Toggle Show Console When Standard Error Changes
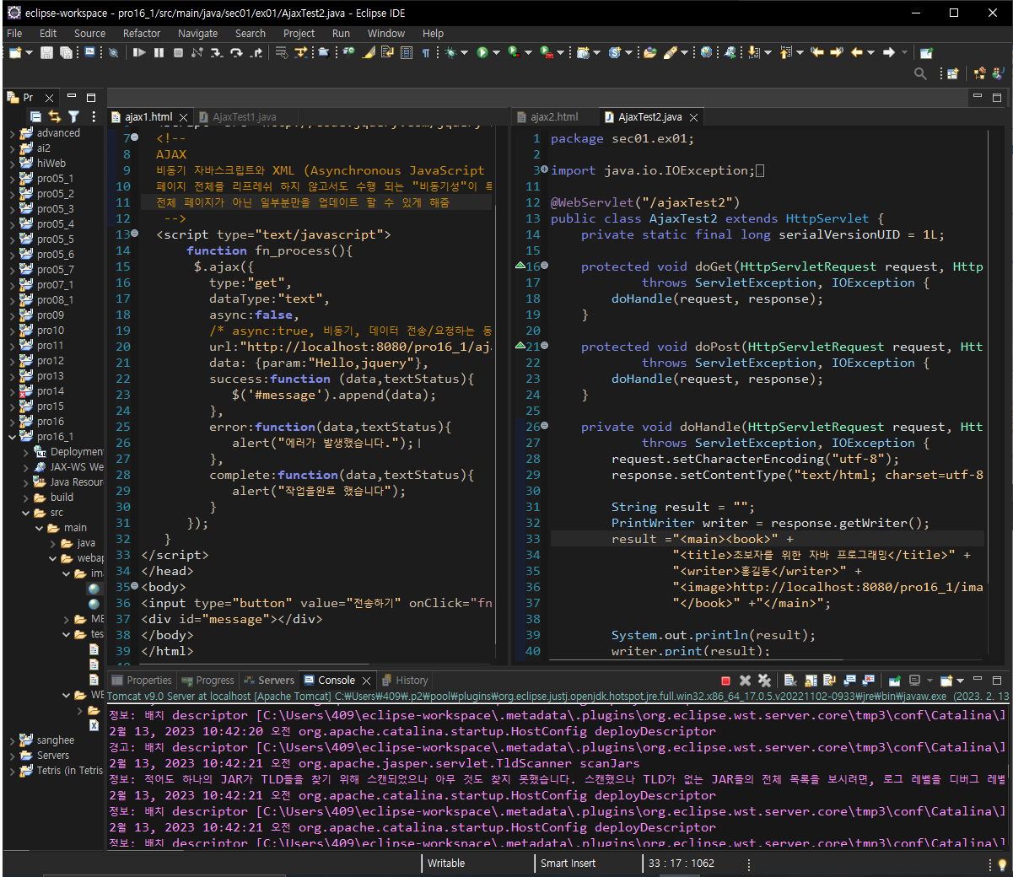This screenshot has height=877, width=1013. coord(869,681)
